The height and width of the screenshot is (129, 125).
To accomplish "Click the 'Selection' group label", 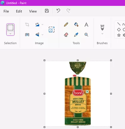I will coord(10,43).
